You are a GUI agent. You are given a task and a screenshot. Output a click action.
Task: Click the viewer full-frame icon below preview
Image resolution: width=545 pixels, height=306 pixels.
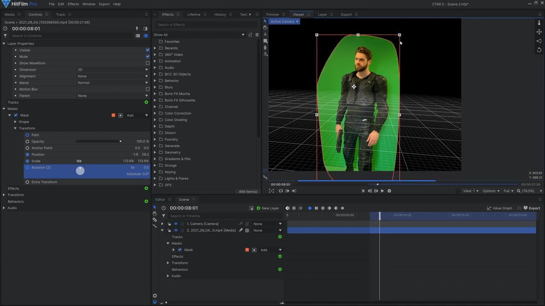[x=271, y=191]
